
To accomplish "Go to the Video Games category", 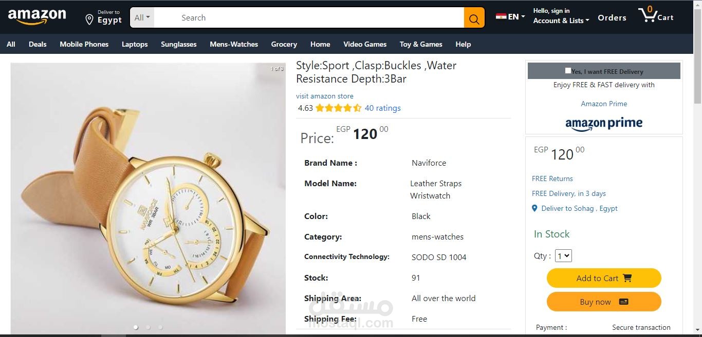I will [365, 44].
